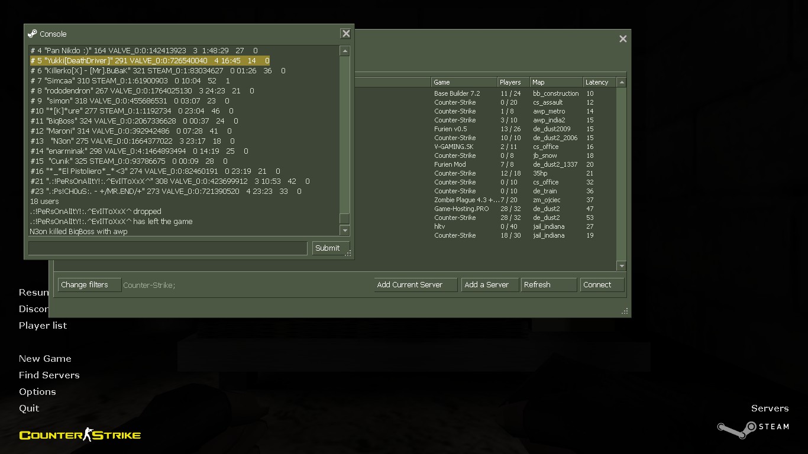Click the "18 users" console line

click(44, 202)
